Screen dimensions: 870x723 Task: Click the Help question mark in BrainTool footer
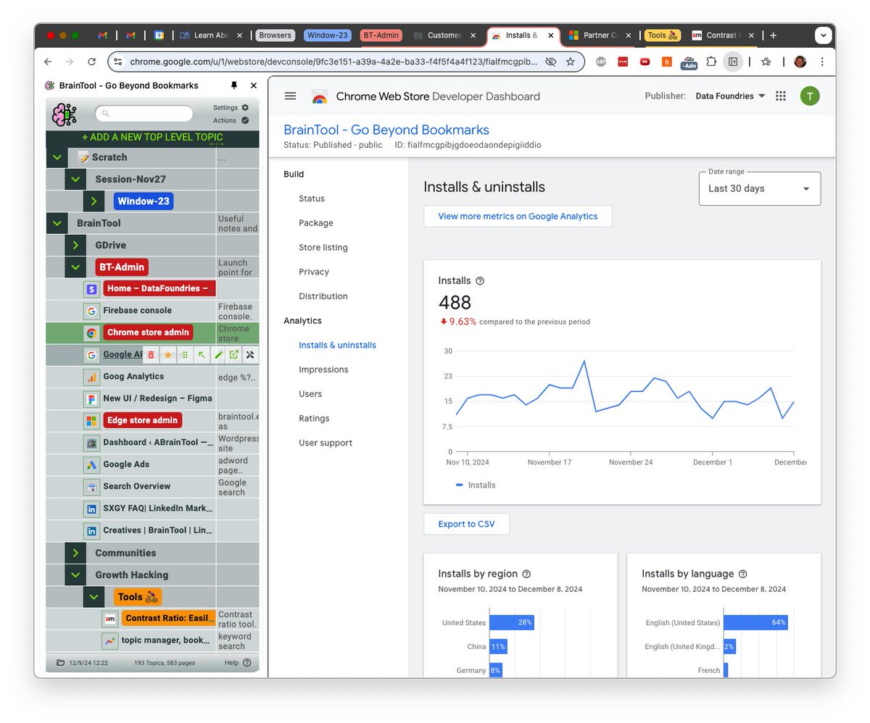coord(247,662)
